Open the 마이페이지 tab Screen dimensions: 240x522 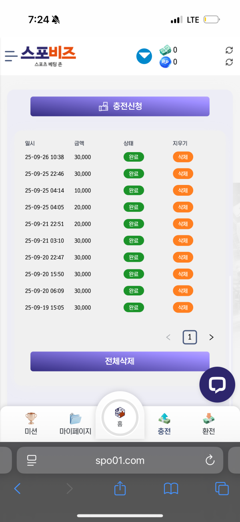click(75, 424)
